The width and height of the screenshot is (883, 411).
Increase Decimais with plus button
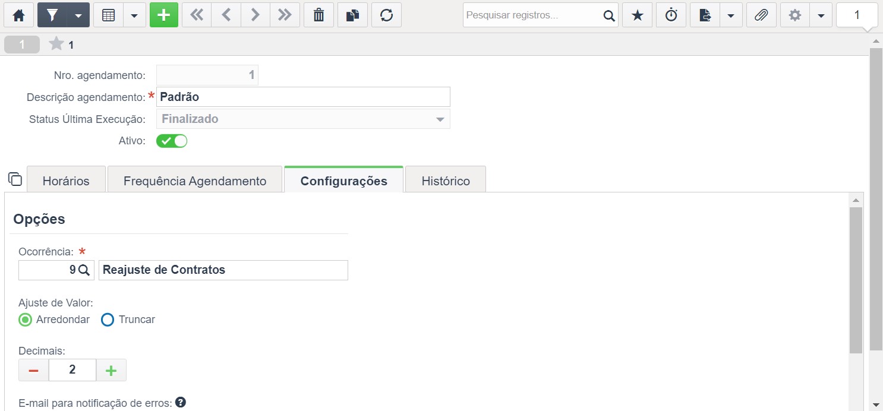111,370
